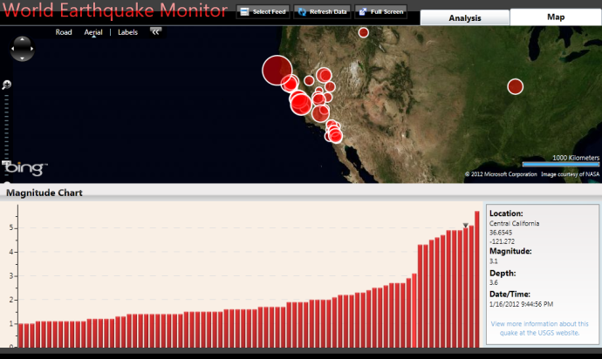Screen dimensions: 602x359
Task: Click the bar under the triangle marker
Action: click(x=465, y=288)
